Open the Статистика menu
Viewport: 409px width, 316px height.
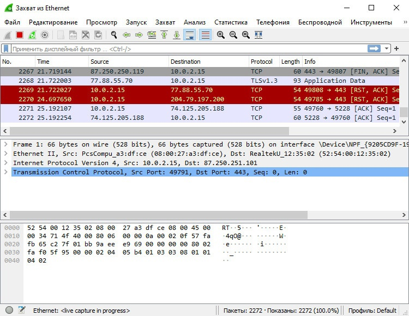click(231, 22)
